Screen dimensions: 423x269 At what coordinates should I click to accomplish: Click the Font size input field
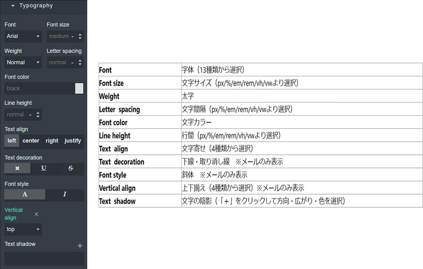(59, 36)
